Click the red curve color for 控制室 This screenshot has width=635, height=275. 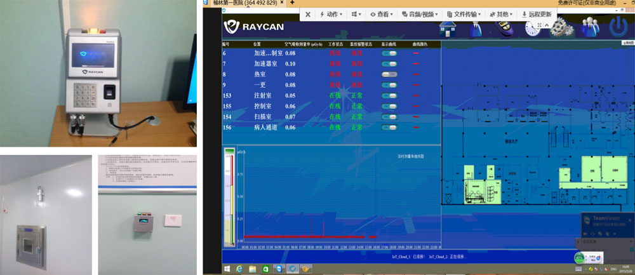click(416, 106)
